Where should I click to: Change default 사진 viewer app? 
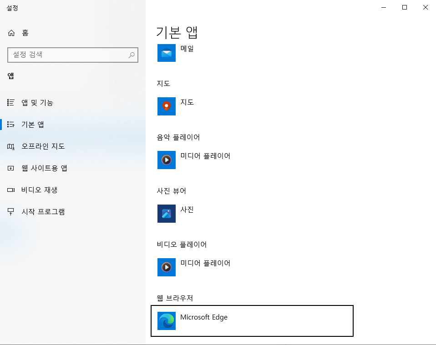[x=252, y=214]
